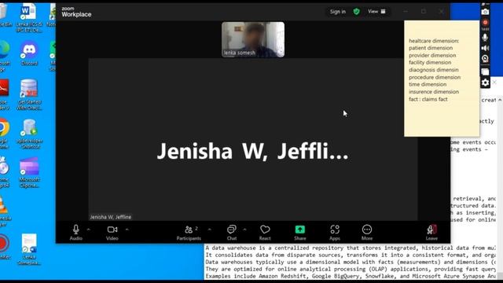Start screen sharing with the green Share button

pyautogui.click(x=300, y=233)
